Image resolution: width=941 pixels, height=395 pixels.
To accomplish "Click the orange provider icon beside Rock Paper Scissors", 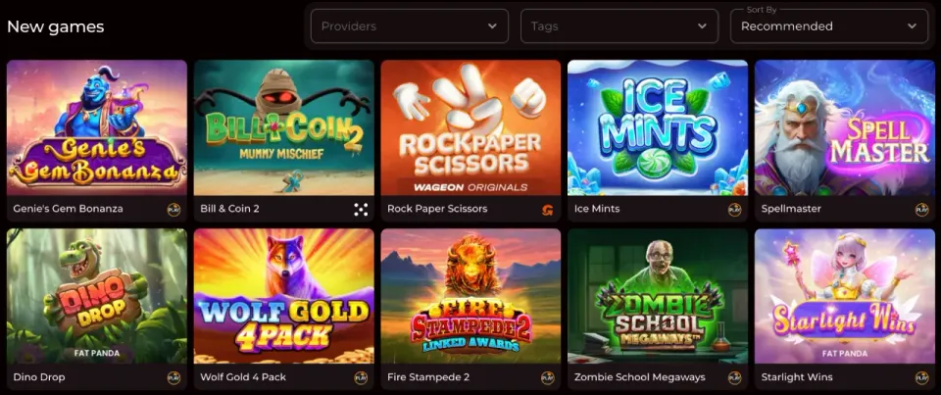I will coord(547,210).
